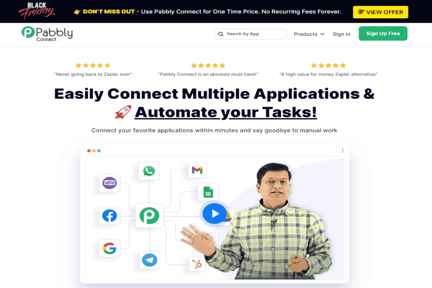This screenshot has height=288, width=432.
Task: Click the Black Friday banner logo
Action: pyautogui.click(x=37, y=11)
